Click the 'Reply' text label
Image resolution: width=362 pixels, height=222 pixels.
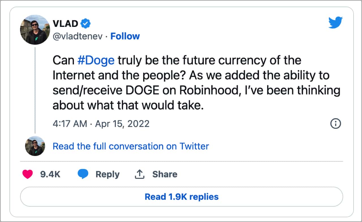[x=107, y=174]
